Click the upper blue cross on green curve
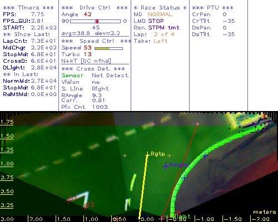The width and height of the screenshot is (278, 222). tap(205, 156)
